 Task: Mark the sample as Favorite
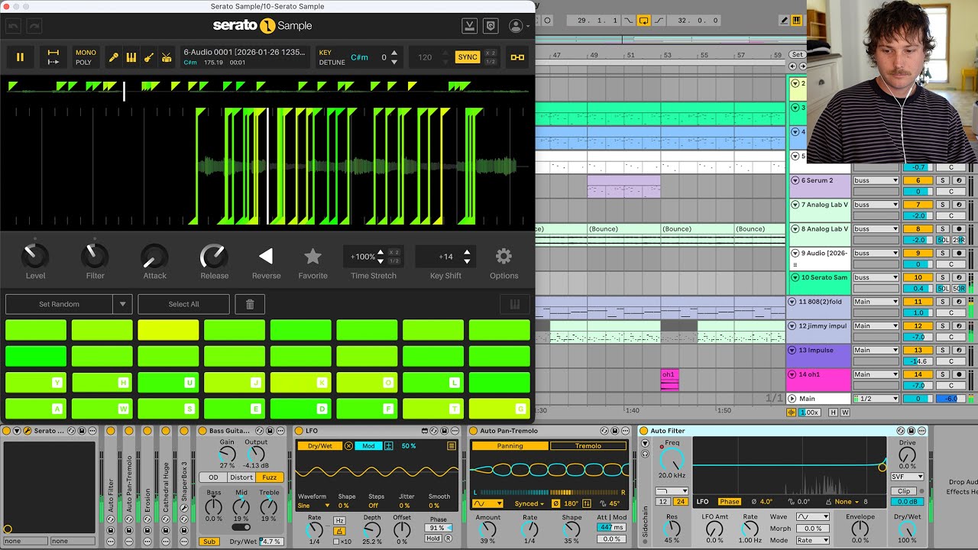(313, 256)
